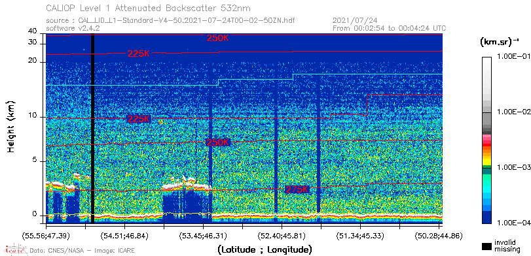Click the (53.45;46.31) axis tick label
The height and width of the screenshot is (256, 531).
click(x=203, y=235)
